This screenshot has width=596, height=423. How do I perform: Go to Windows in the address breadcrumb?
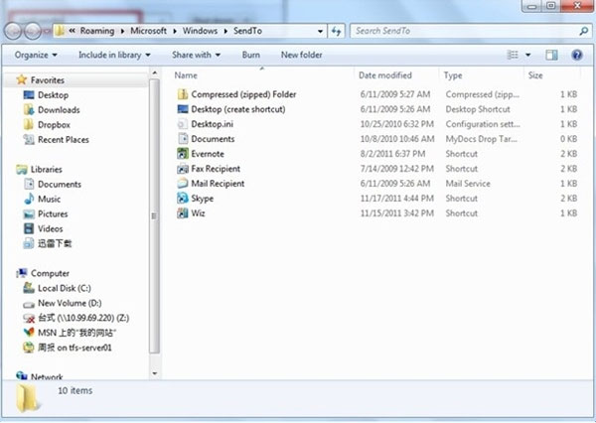pyautogui.click(x=200, y=31)
